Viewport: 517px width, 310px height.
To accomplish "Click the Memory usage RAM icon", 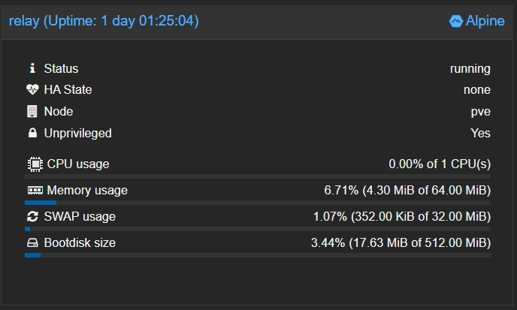I will 35,190.
